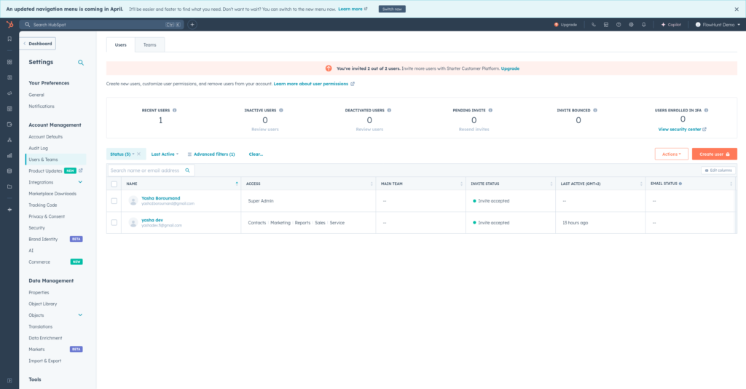Open the Automation workflow icon in left rail

9,140
